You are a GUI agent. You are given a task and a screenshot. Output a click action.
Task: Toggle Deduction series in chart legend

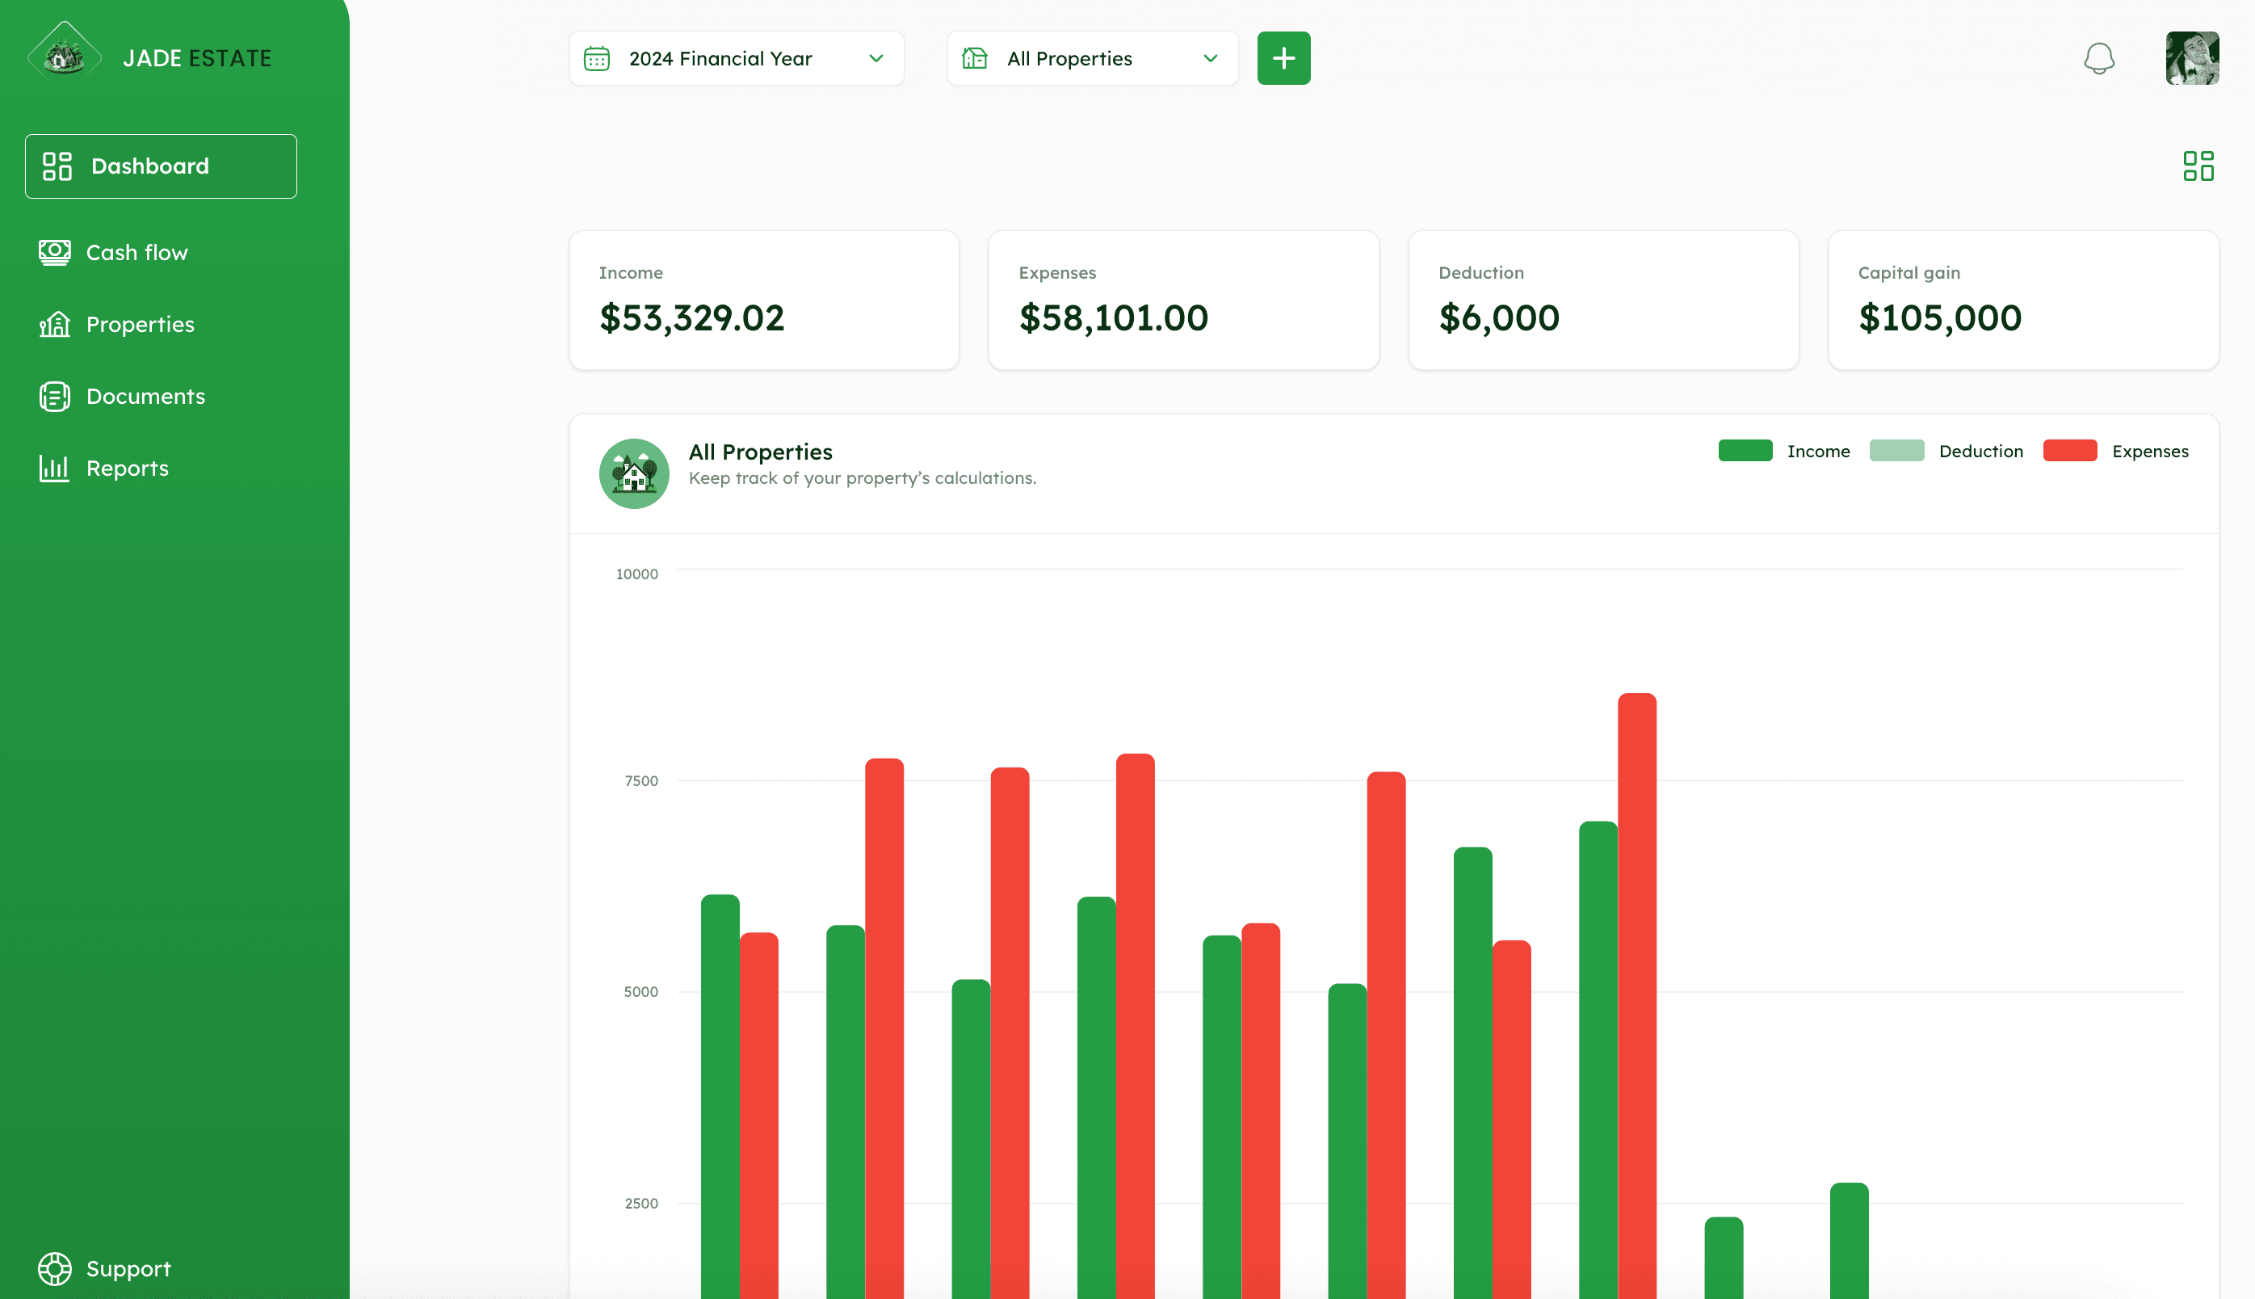[1980, 452]
